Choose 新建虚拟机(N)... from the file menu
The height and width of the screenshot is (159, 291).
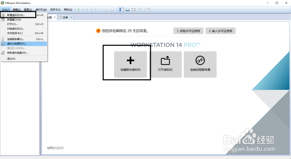tap(24, 15)
